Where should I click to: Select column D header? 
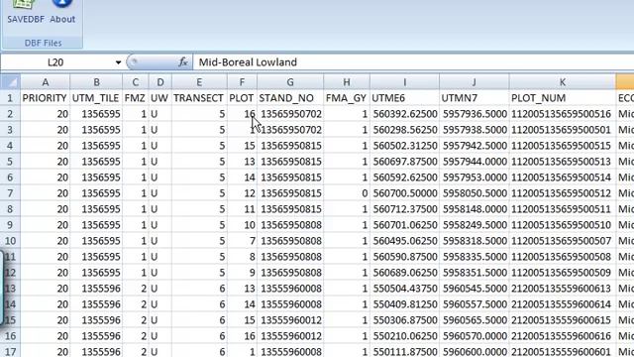coord(160,82)
